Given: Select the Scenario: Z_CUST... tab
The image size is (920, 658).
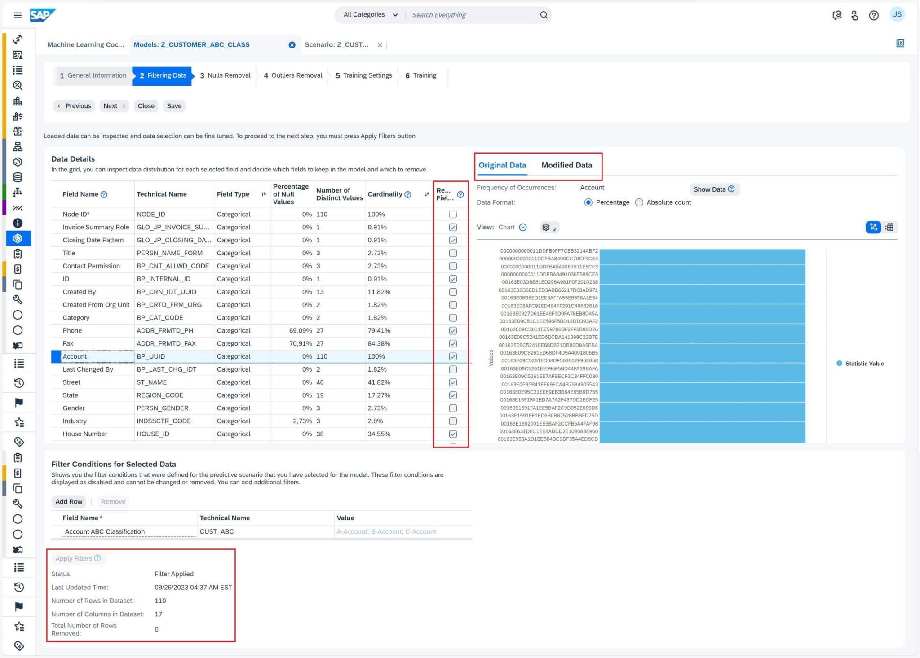Looking at the screenshot, I should 337,44.
